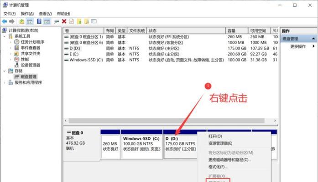Collapse the 存储 tree node
The image size is (318, 182).
pos(5,71)
